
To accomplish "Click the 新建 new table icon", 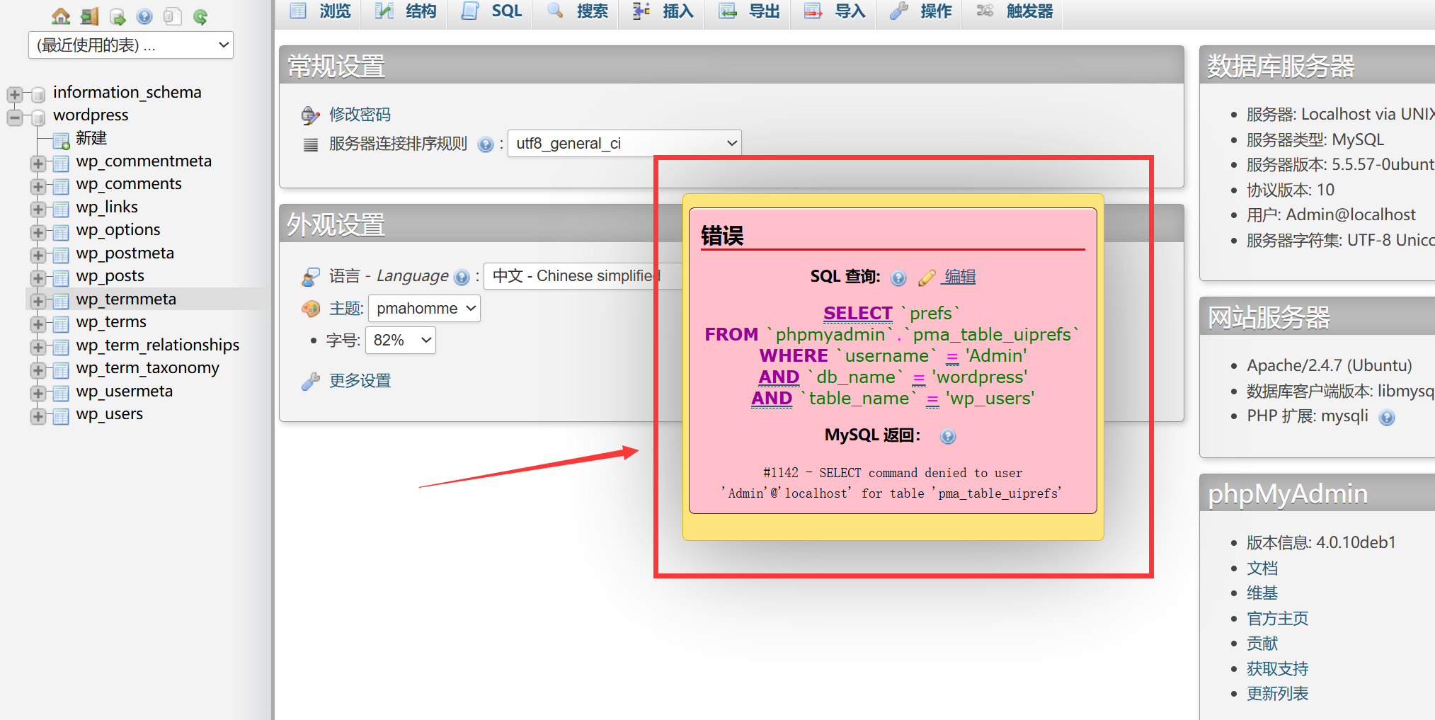I will pyautogui.click(x=62, y=140).
